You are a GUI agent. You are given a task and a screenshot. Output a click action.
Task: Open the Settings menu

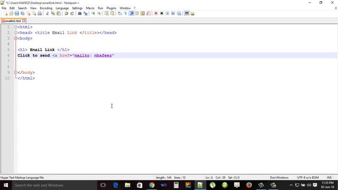pyautogui.click(x=77, y=8)
